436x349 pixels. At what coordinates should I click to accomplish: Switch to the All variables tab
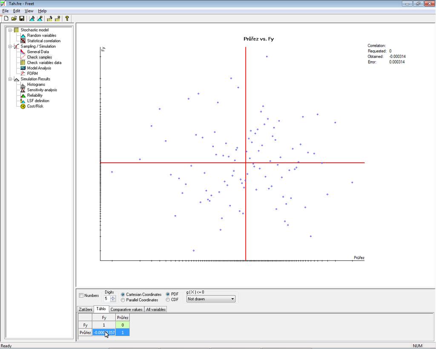point(156,309)
